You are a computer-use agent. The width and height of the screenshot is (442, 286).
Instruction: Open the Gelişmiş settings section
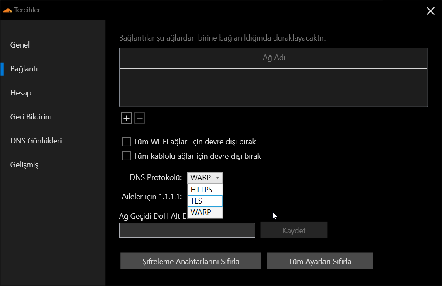point(24,165)
